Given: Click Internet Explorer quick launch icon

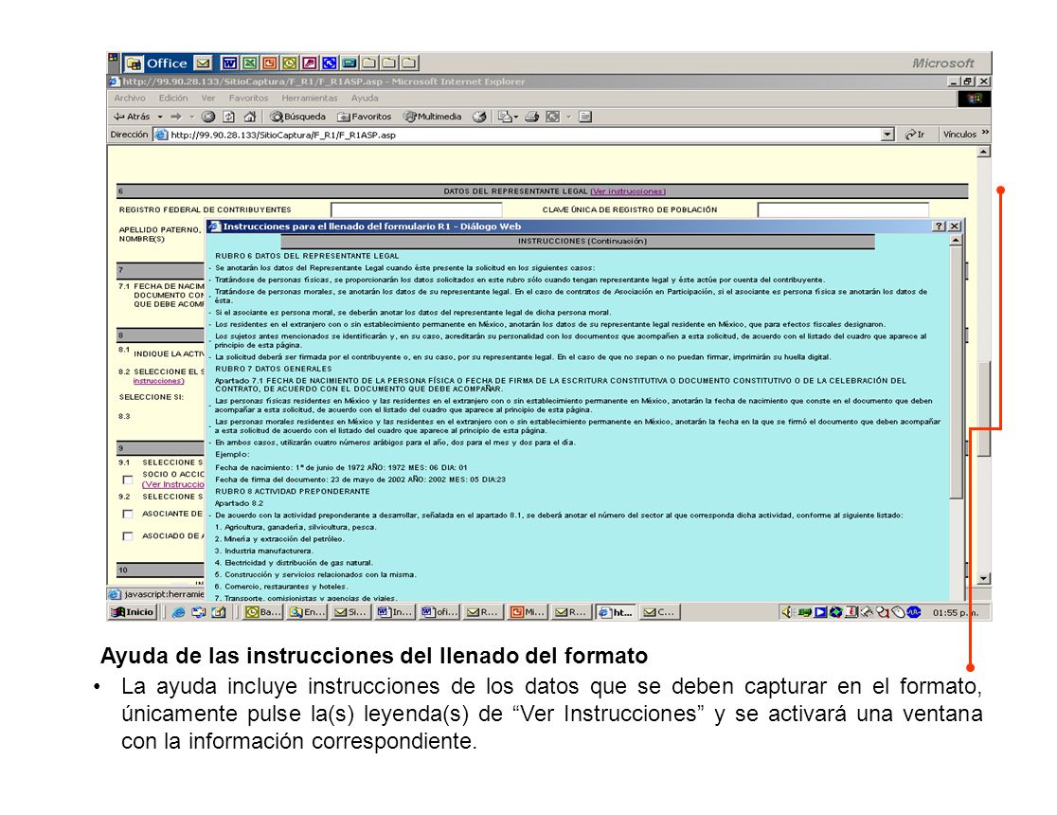Looking at the screenshot, I should [178, 612].
